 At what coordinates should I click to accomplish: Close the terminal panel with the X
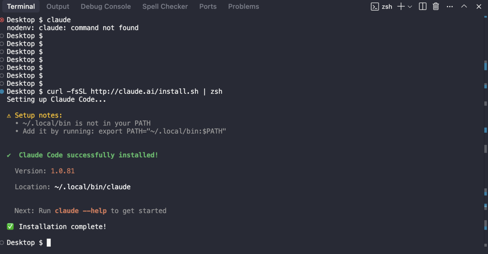point(479,6)
